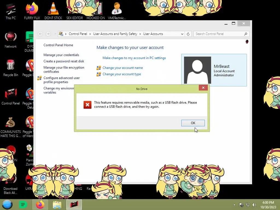Open the recent locations dropdown arrow

point(55,34)
